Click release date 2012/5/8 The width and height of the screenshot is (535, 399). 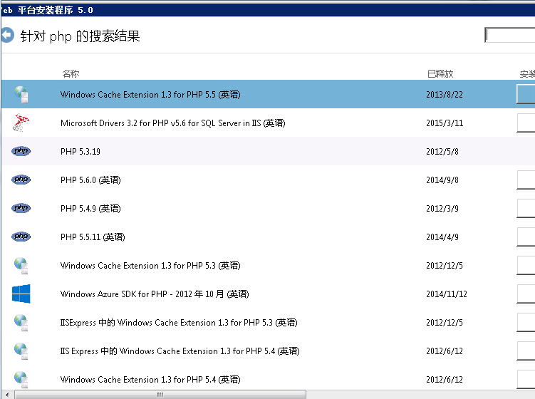click(x=442, y=152)
